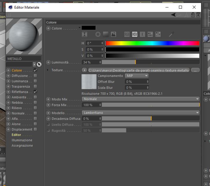Click the material sphere preview
The height and width of the screenshot is (186, 210).
click(24, 36)
